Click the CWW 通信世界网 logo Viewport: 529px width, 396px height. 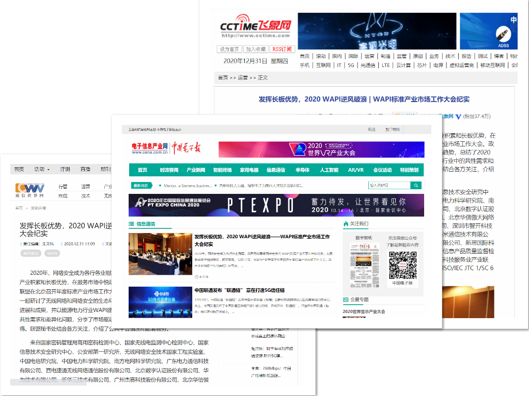point(29,190)
